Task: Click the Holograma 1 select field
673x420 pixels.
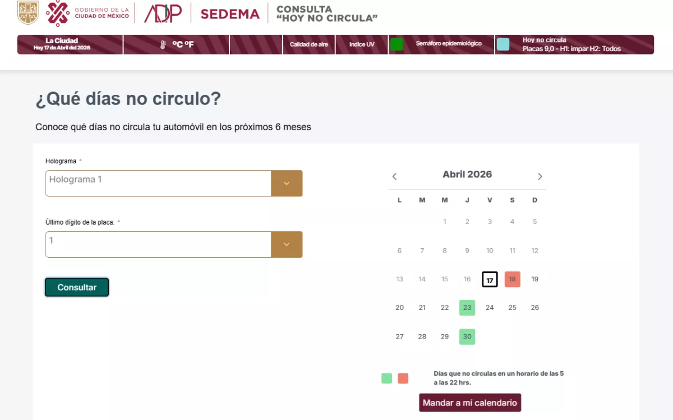Action: pos(158,184)
